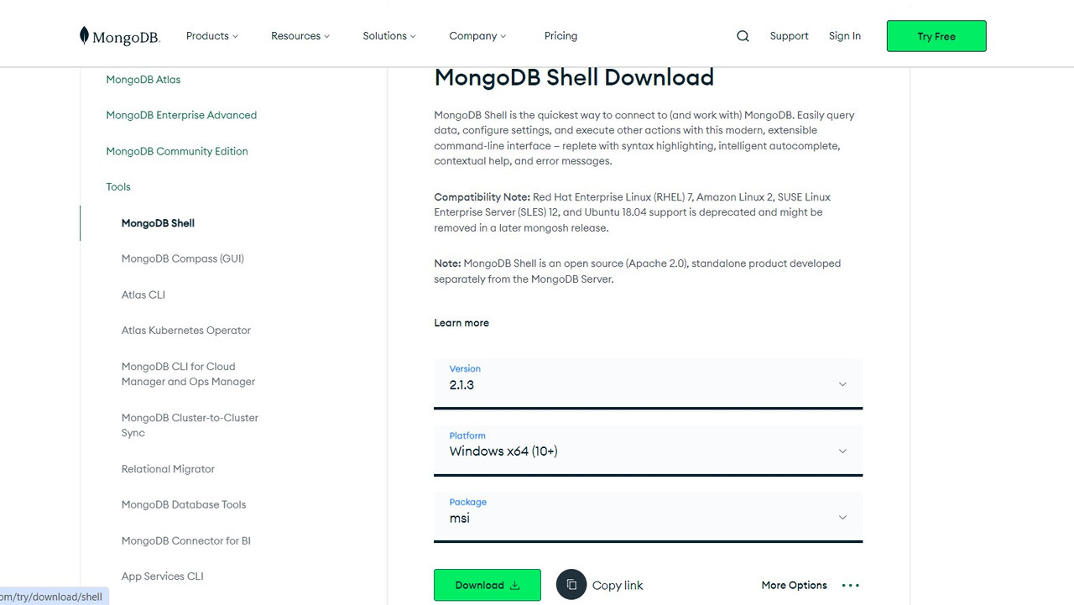Click the copy link clipboard icon
Viewport: 1074px width, 605px height.
[x=571, y=585]
